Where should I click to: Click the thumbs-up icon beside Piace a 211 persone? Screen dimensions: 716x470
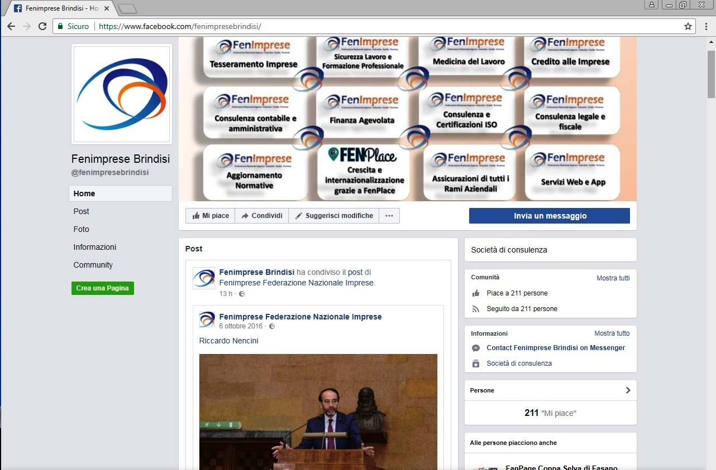[476, 293]
